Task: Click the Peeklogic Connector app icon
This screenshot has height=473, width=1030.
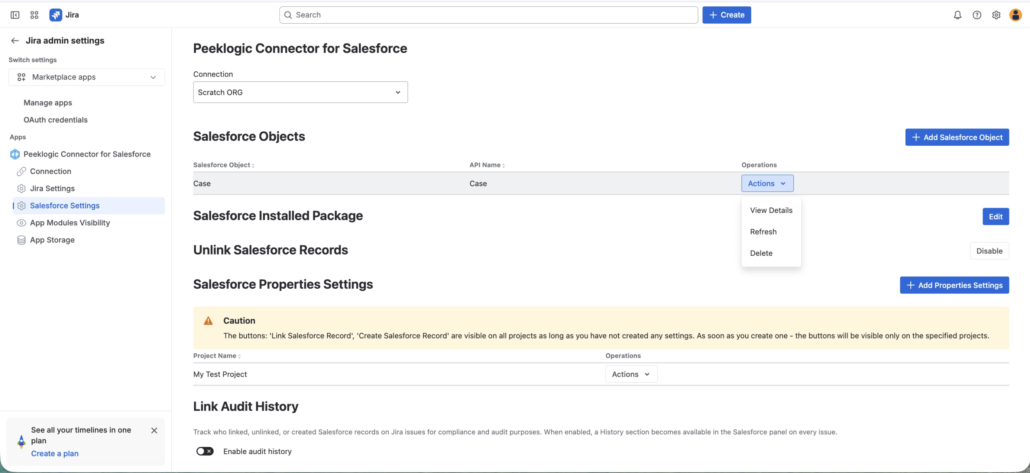Action: click(15, 154)
